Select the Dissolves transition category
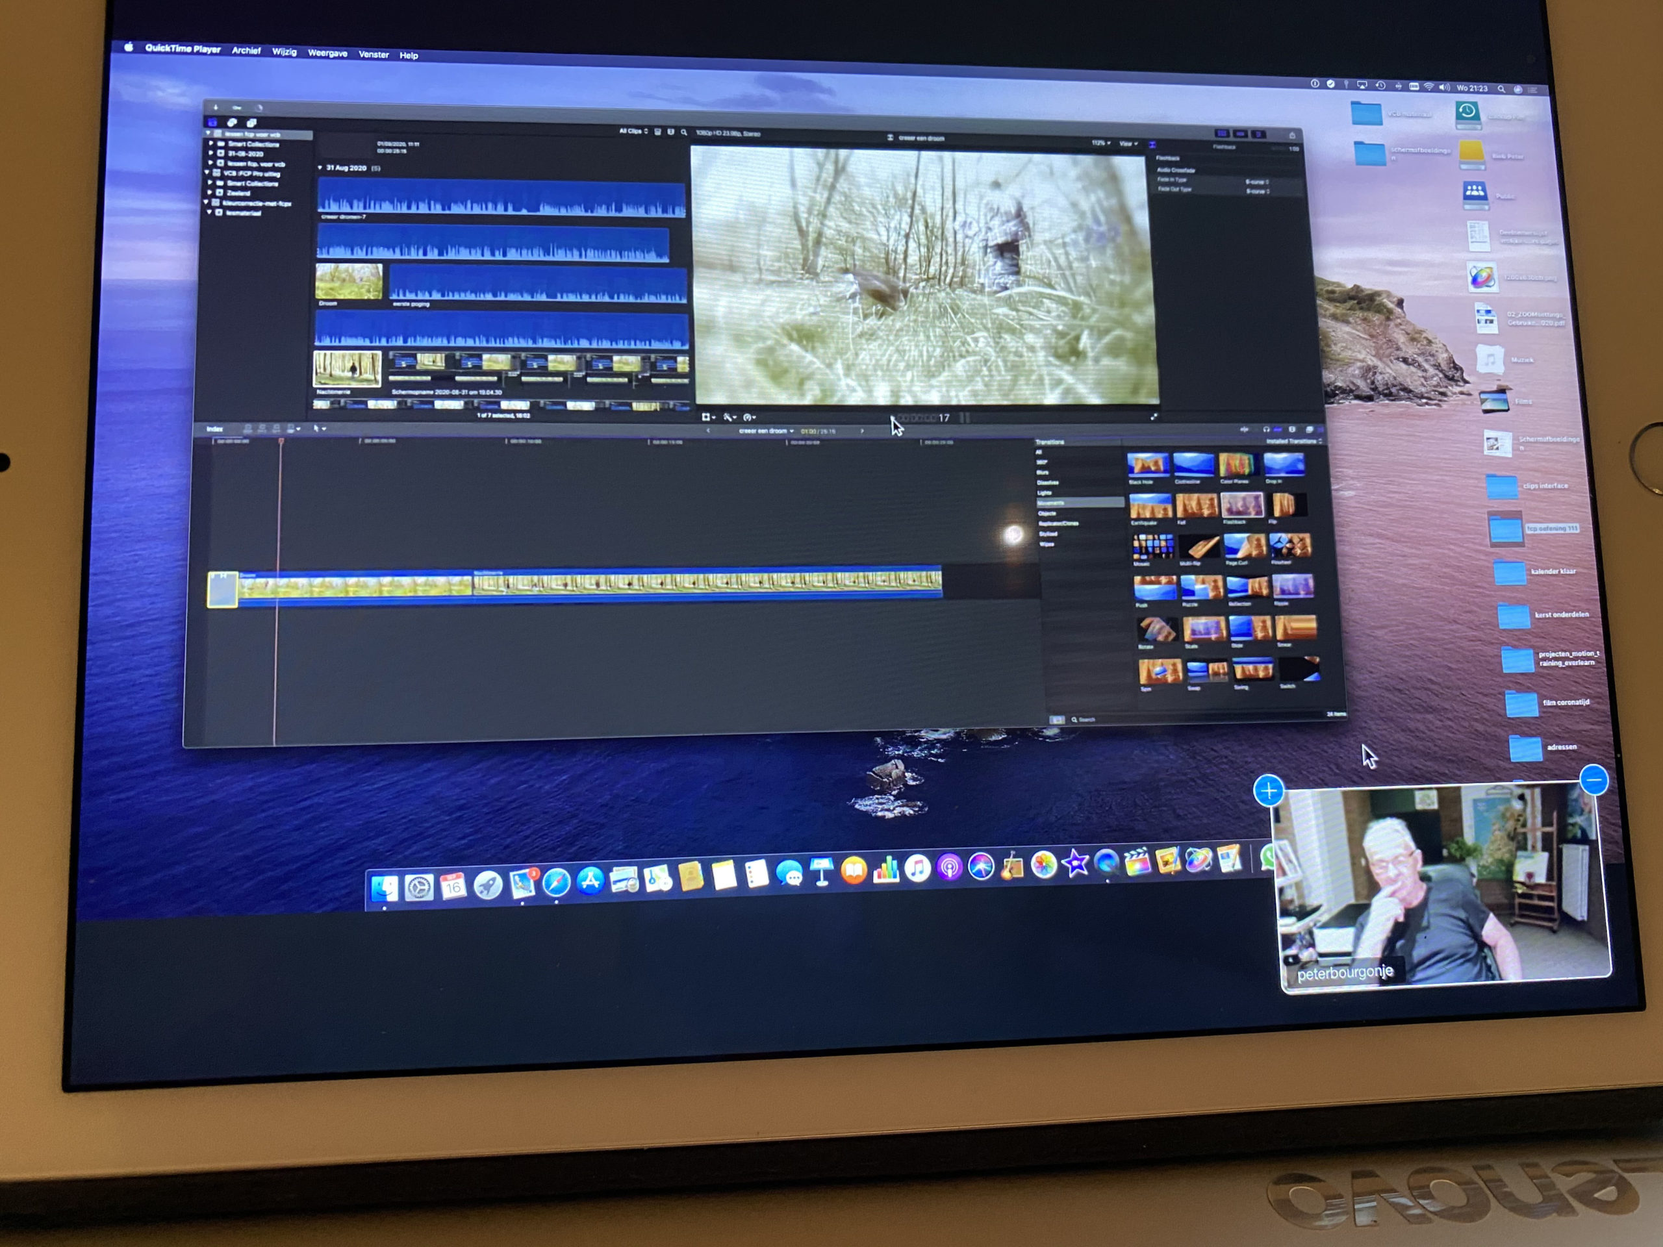 coord(1048,483)
